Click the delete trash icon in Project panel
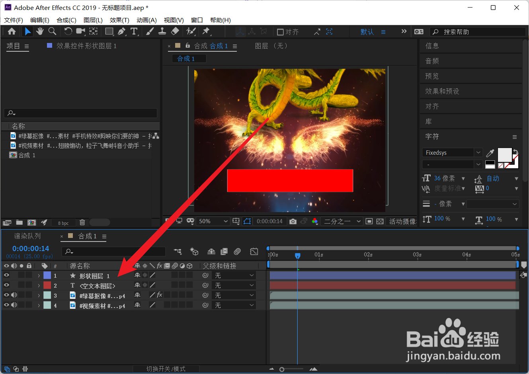The height and width of the screenshot is (374, 529). 82,222
